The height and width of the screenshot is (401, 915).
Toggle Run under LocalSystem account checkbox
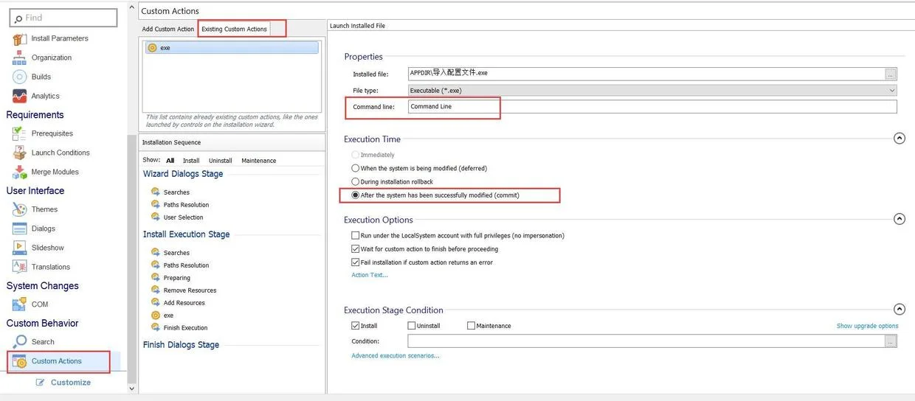tap(356, 236)
